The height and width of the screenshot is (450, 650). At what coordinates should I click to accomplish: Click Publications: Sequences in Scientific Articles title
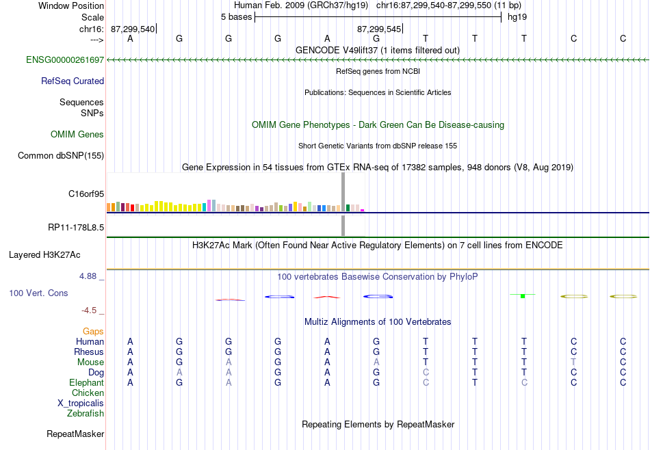(x=378, y=92)
